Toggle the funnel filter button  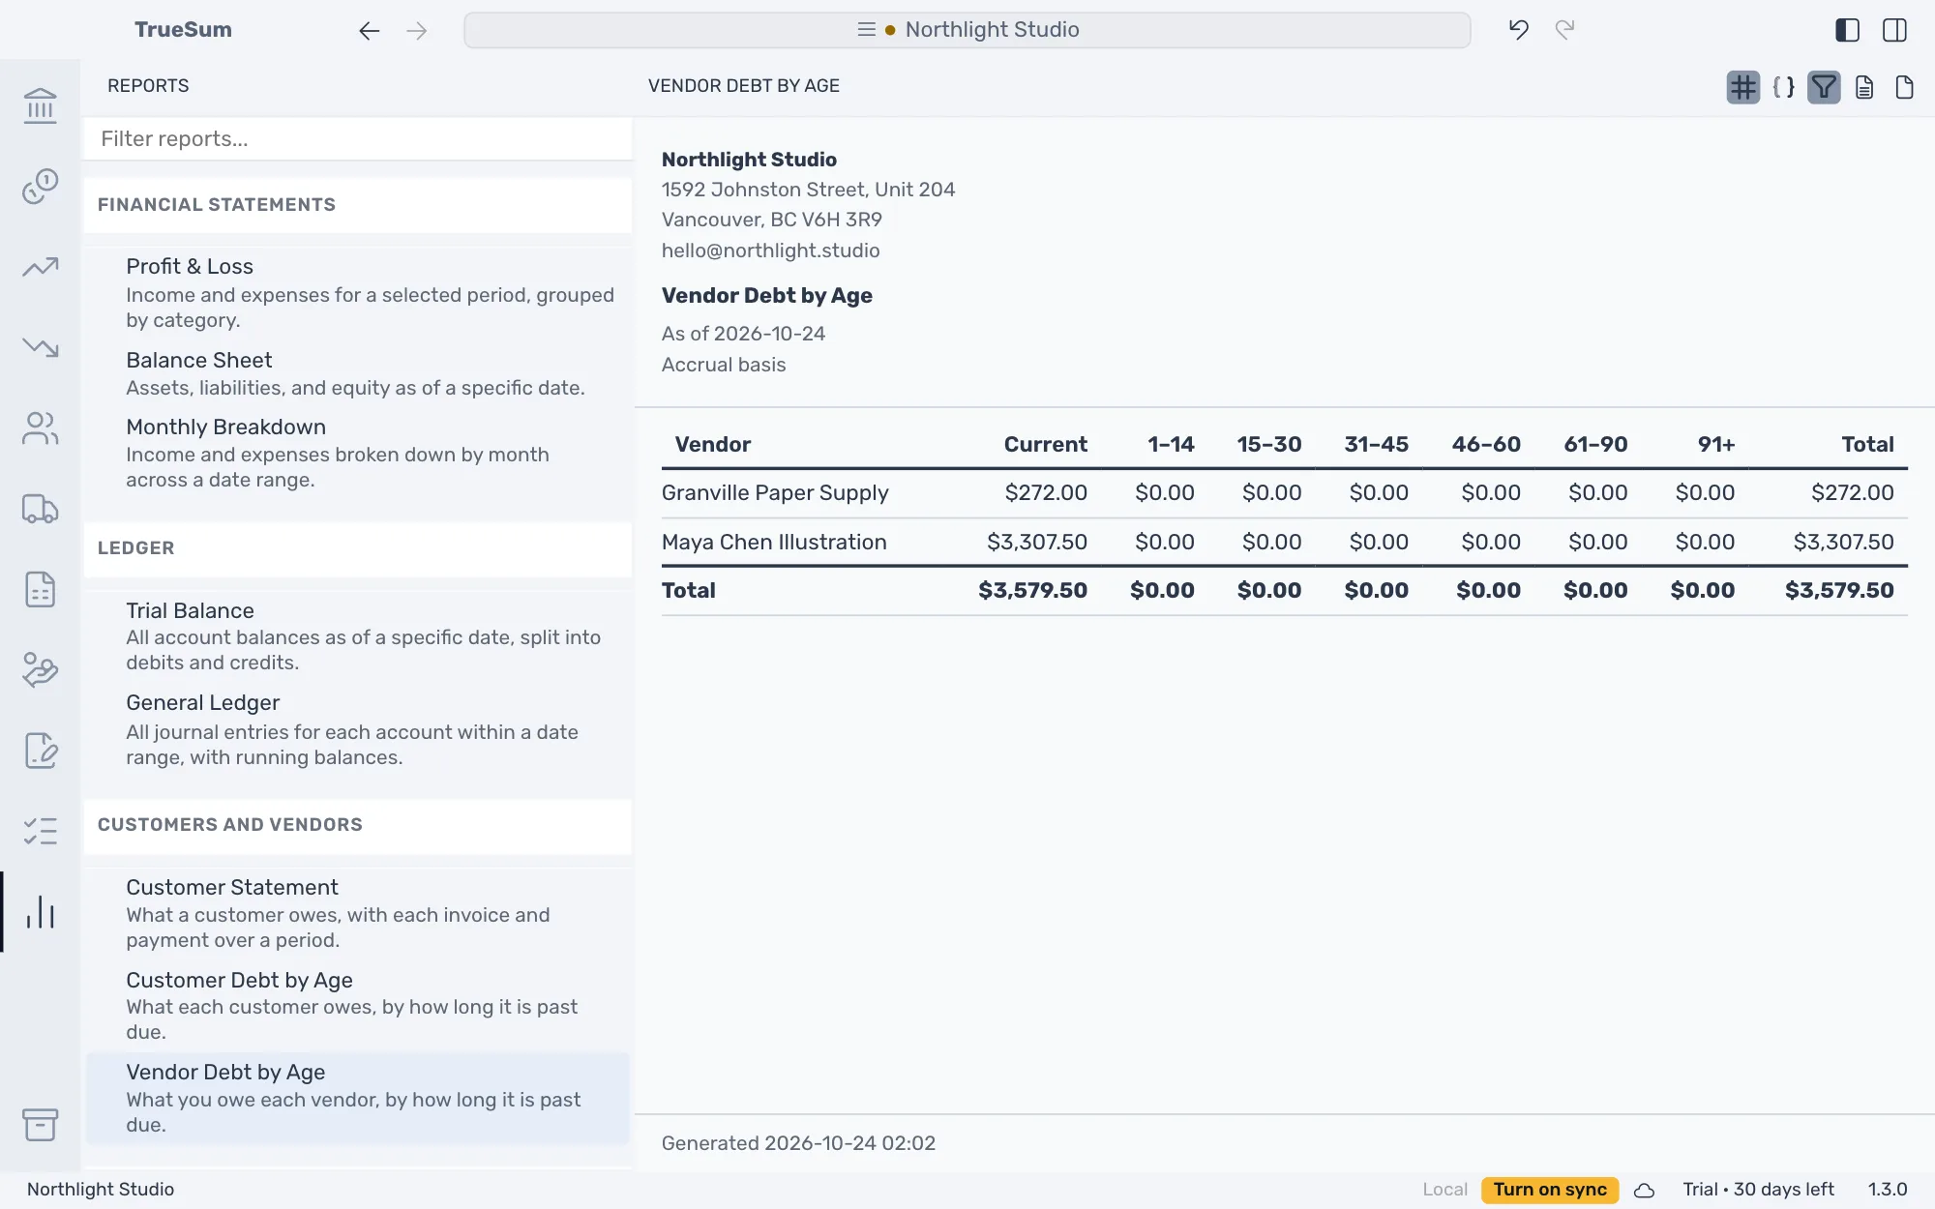pyautogui.click(x=1824, y=87)
